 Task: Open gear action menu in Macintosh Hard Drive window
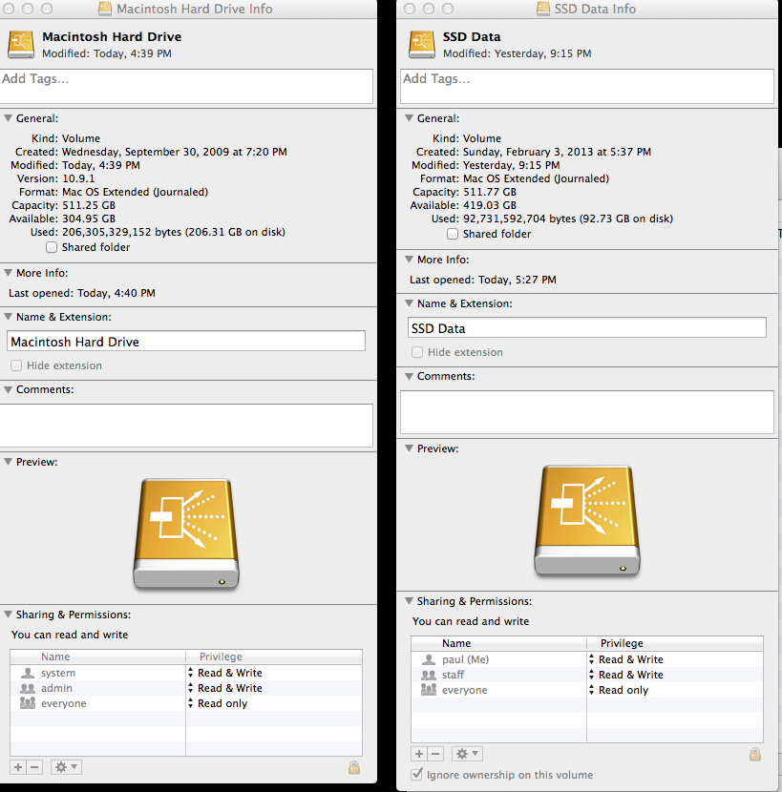pos(66,767)
